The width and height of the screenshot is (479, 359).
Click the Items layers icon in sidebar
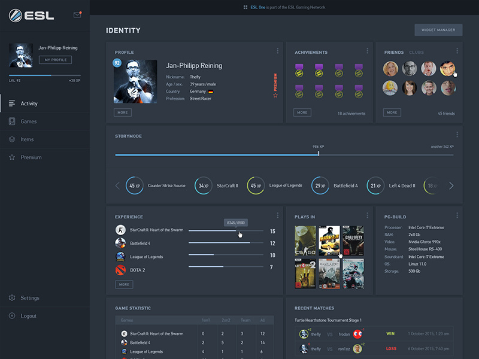tap(12, 139)
